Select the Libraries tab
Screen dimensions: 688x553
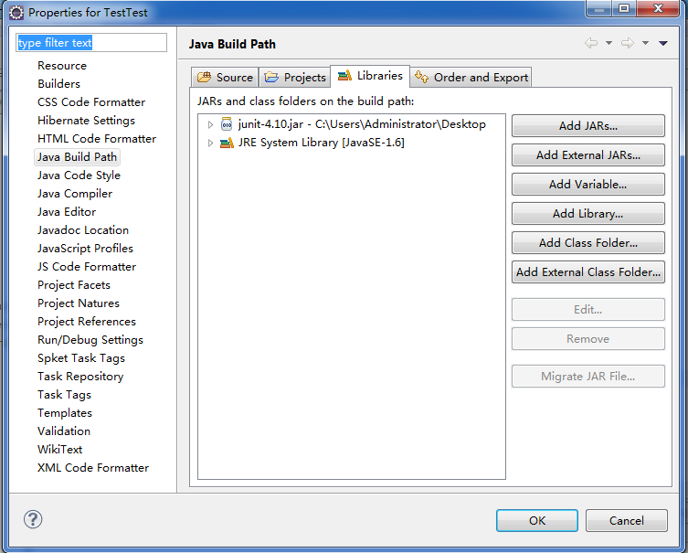(x=370, y=76)
